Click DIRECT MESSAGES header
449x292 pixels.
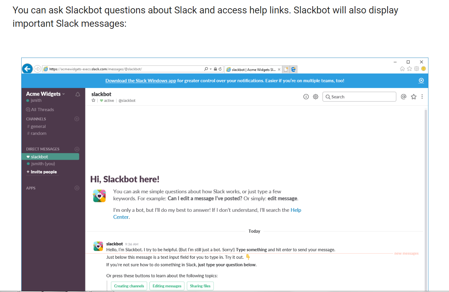coord(43,149)
